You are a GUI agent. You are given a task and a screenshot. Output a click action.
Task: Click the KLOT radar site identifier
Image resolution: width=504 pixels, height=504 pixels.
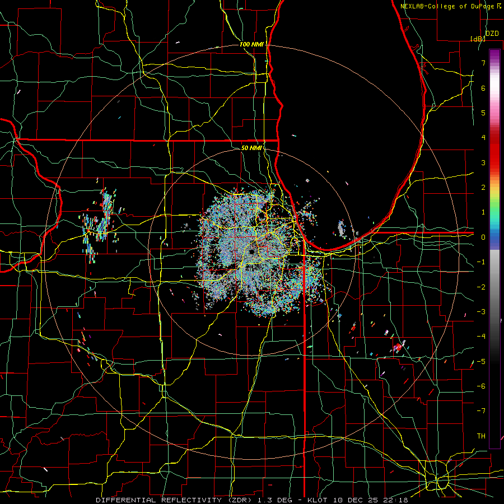pos(319,500)
